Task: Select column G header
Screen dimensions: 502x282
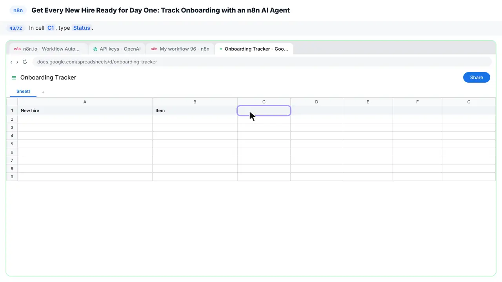Action: pyautogui.click(x=469, y=102)
